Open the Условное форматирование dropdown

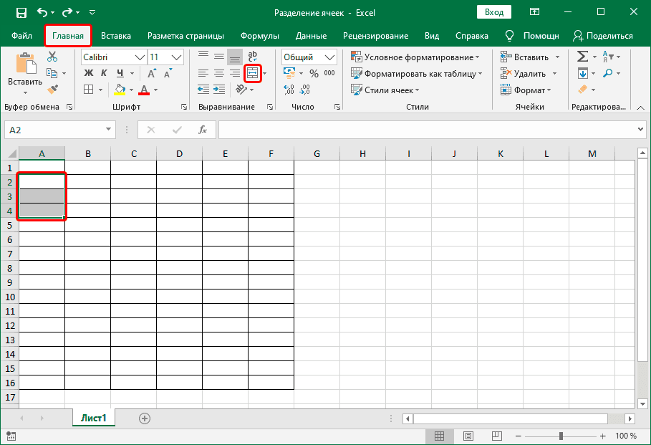point(417,57)
